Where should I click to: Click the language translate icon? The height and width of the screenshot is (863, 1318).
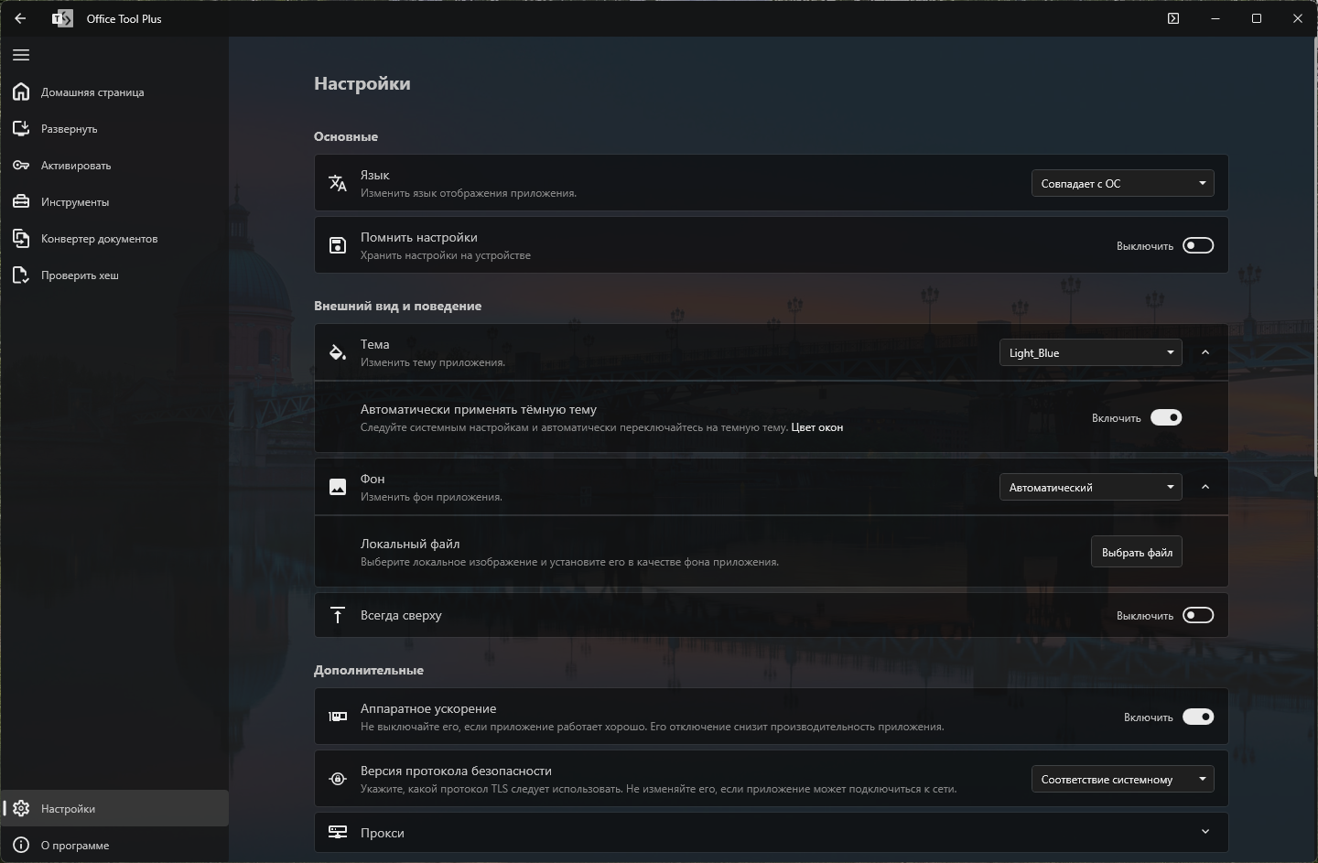tap(338, 183)
